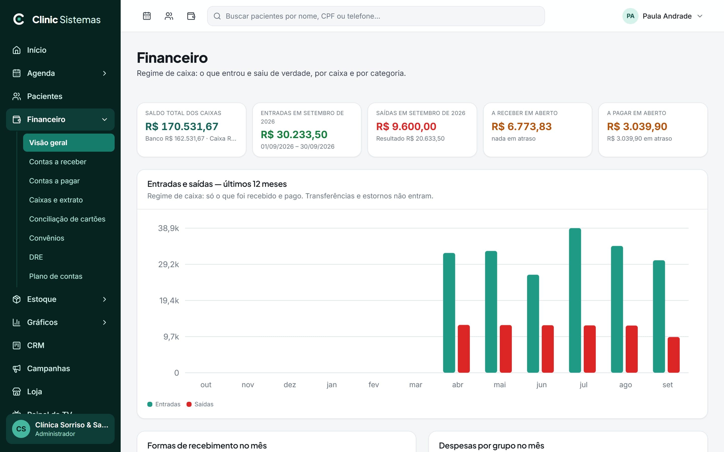Click the Pacientes people icon in sidebar
This screenshot has height=452, width=724.
pyautogui.click(x=17, y=96)
